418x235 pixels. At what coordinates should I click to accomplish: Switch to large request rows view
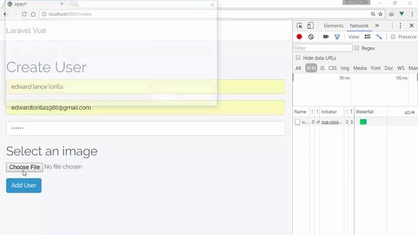click(367, 37)
